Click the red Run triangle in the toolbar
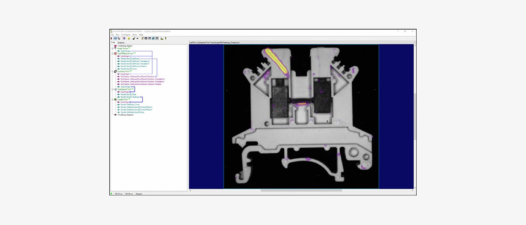The height and width of the screenshot is (225, 526). [x=111, y=38]
